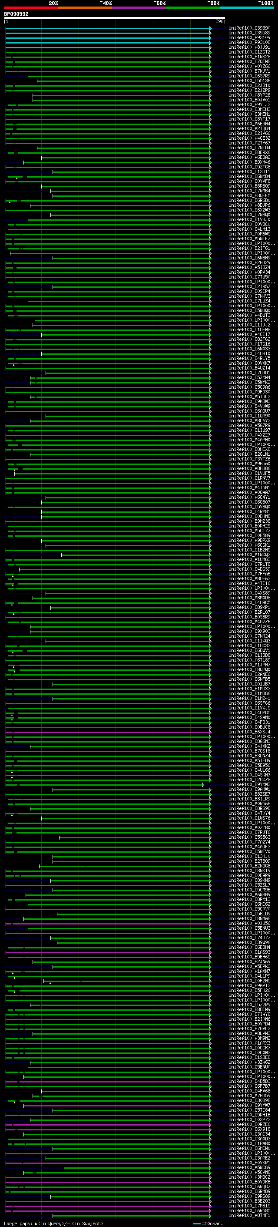Select the UniRef100_B7GSI8 label
The image size is (278, 1227).
[x=249, y=751]
